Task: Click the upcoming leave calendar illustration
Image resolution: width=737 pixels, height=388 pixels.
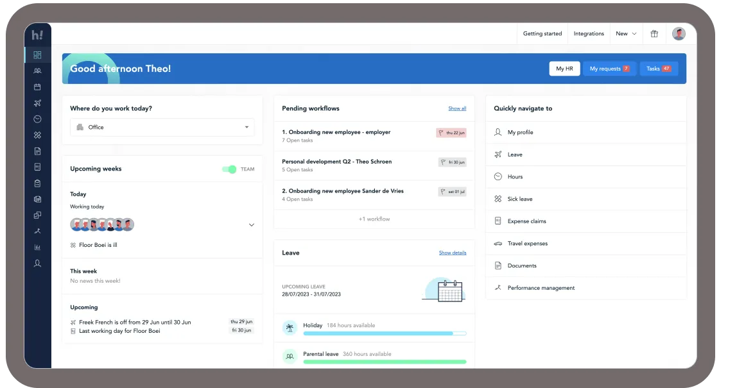Action: click(x=445, y=290)
